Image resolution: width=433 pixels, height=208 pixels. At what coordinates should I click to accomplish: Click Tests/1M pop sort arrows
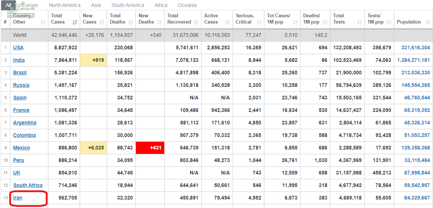coord(389,22)
